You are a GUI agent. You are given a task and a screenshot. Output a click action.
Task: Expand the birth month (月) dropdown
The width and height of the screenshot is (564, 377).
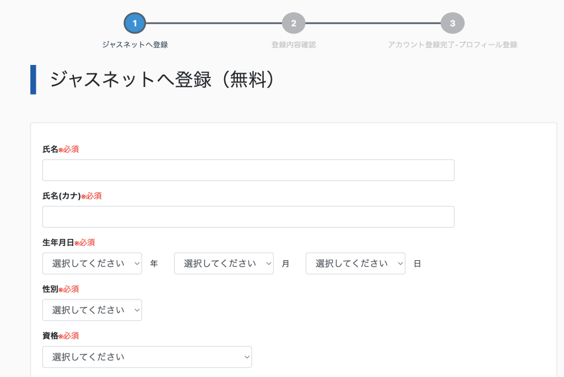click(x=224, y=264)
